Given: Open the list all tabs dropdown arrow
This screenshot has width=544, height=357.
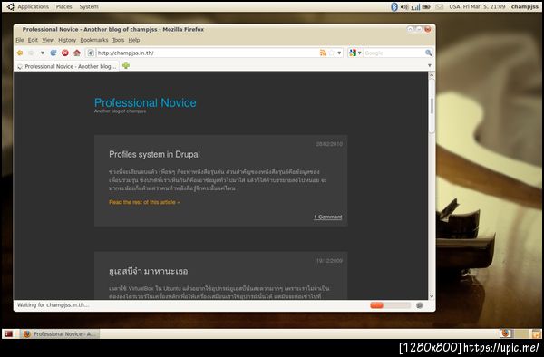Looking at the screenshot, I should coord(430,65).
